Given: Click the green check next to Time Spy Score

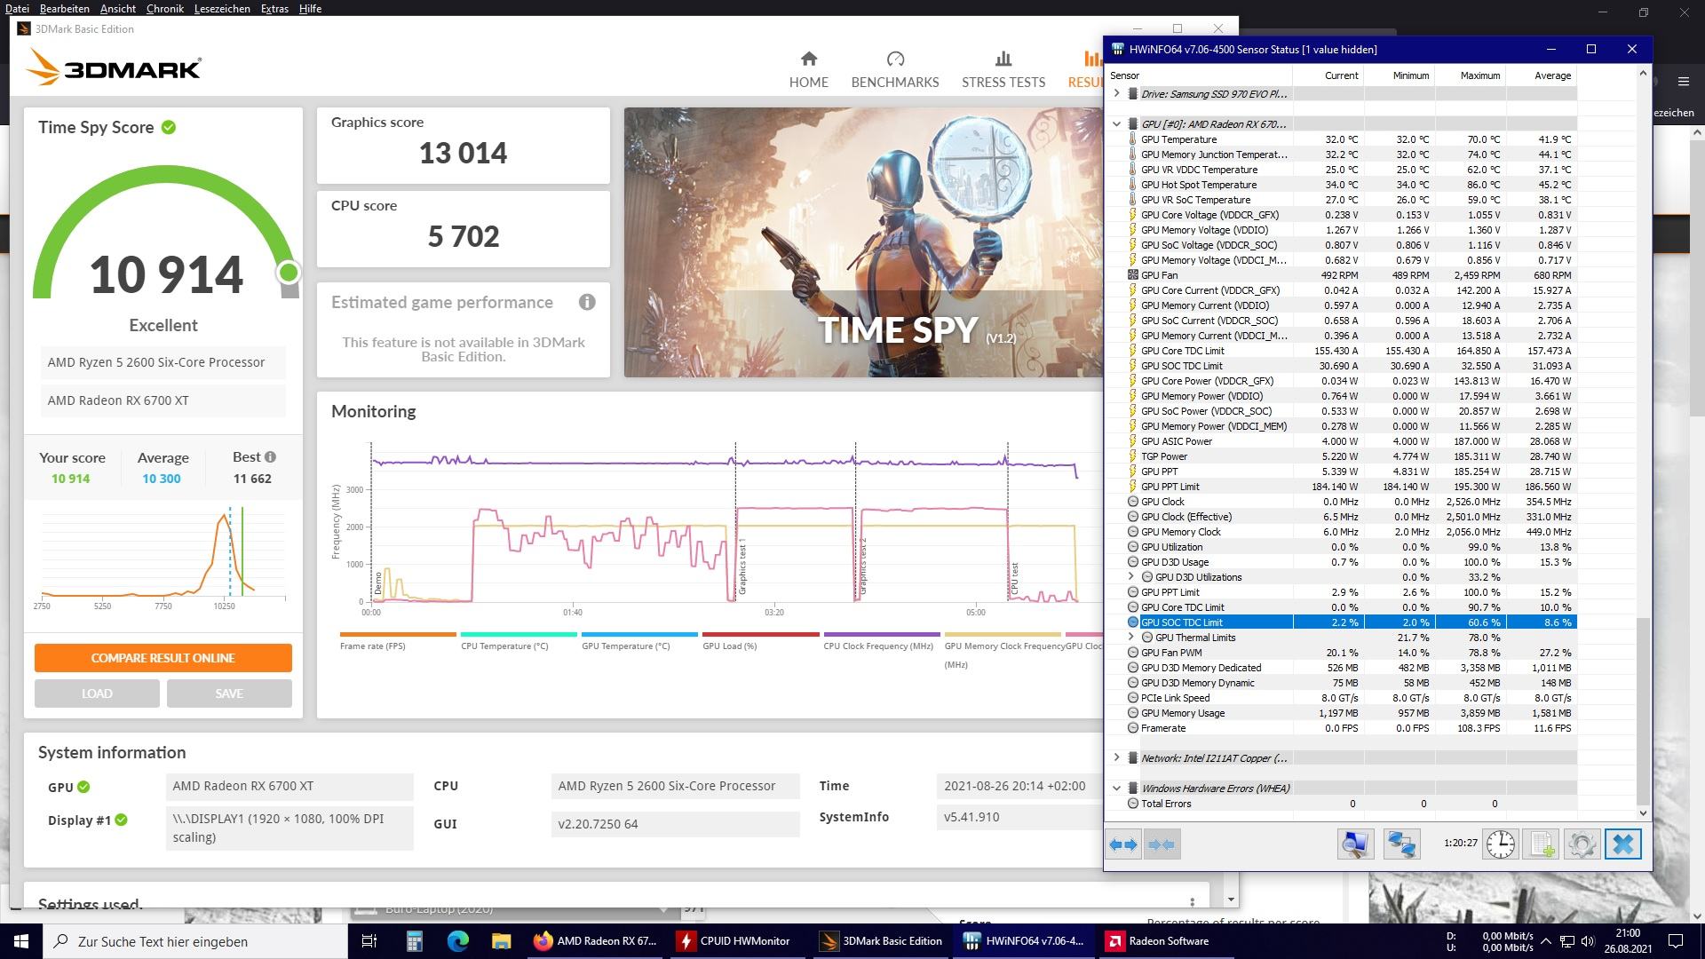Looking at the screenshot, I should (169, 127).
